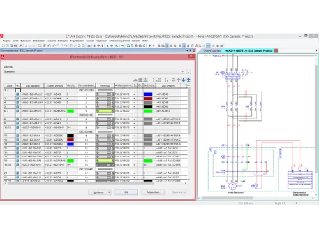Click the Ziel (intern) column header
This screenshot has height=239, width=319.
(x=168, y=85)
